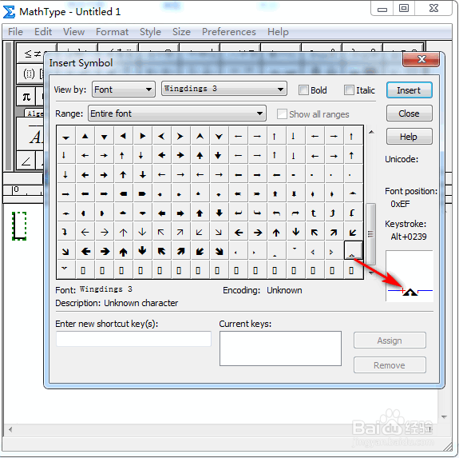The height and width of the screenshot is (458, 459).
Task: Open the Format menu
Action: 112,32
